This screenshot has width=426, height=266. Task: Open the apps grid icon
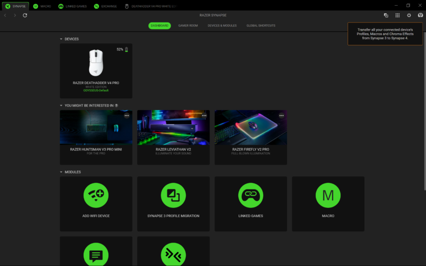(397, 15)
